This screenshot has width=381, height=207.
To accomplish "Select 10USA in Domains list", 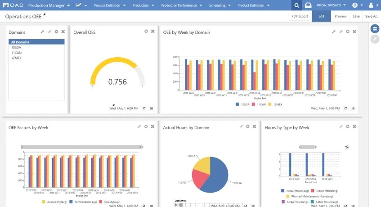I will tap(36, 47).
